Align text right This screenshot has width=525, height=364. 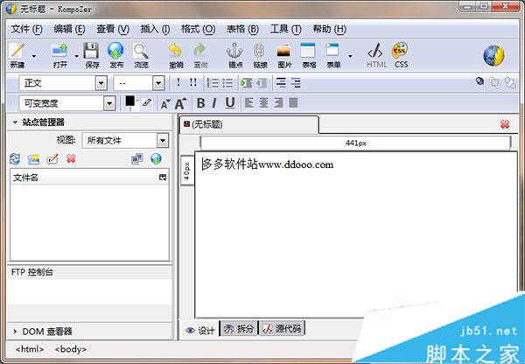tap(278, 102)
